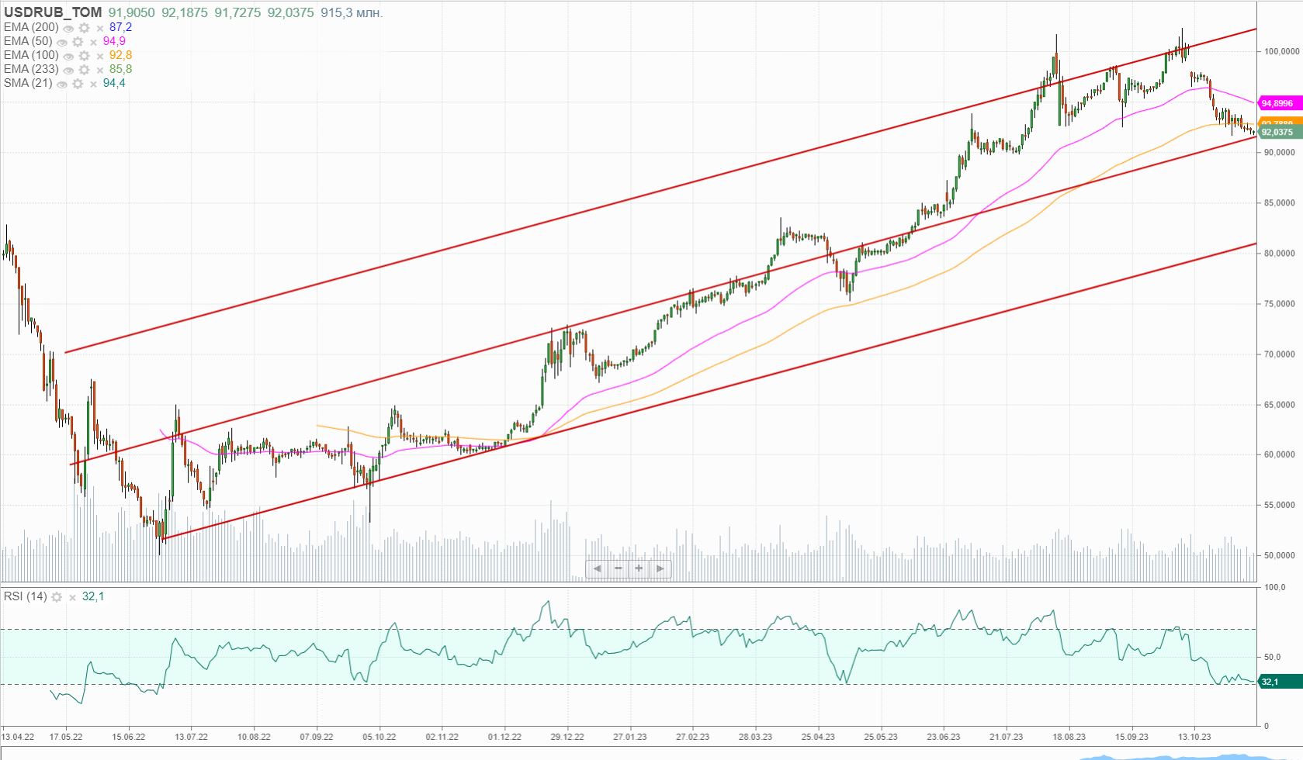
Task: Hide the EMA (200) indicator with its eye icon
Action: coord(68,28)
